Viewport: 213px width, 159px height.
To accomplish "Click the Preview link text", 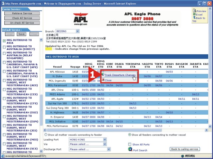I will point(201,11).
